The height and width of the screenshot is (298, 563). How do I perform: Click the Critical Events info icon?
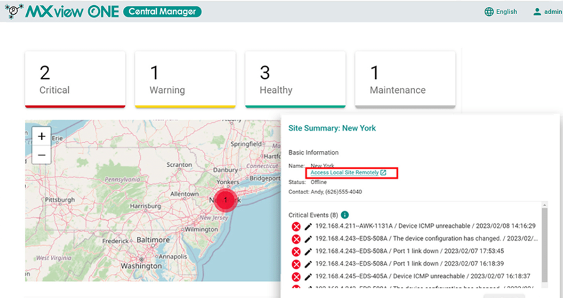coord(345,215)
